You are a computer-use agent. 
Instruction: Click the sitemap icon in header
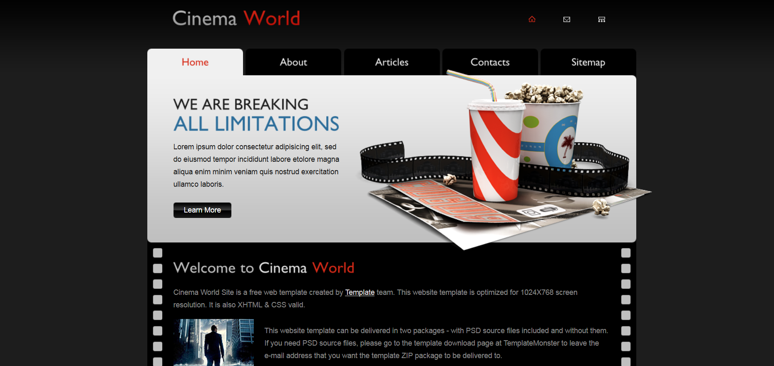601,20
